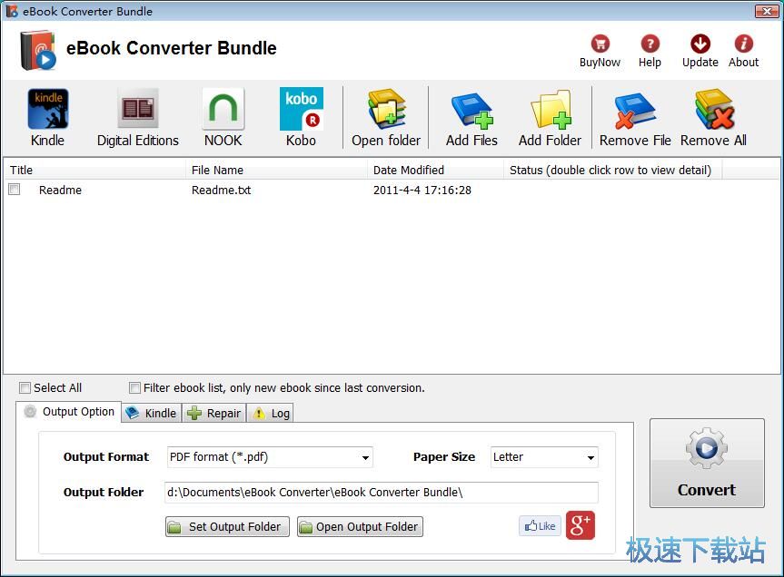This screenshot has height=577, width=784.
Task: Click the Set Output Folder button
Action: [227, 526]
